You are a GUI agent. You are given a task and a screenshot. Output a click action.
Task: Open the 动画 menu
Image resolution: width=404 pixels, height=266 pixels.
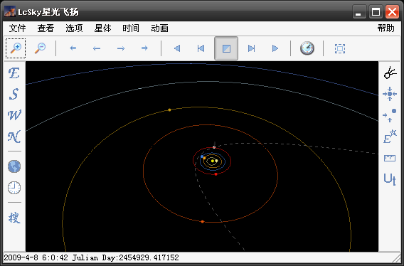[x=159, y=28]
